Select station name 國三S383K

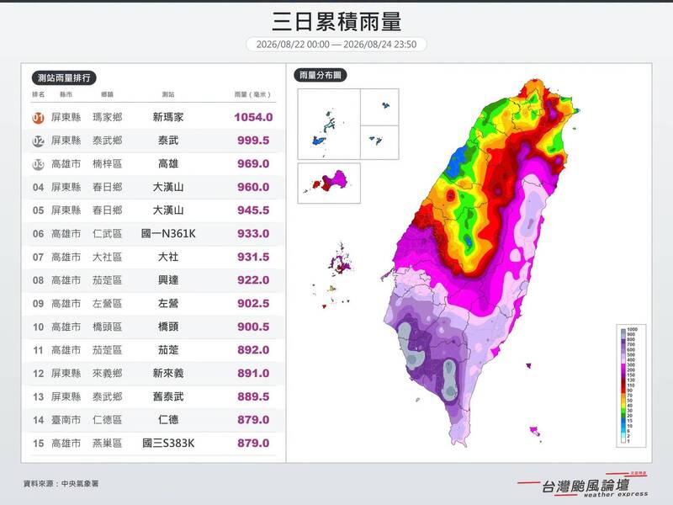(x=167, y=444)
